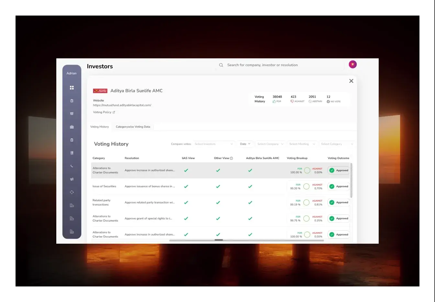The image size is (435, 302).
Task: Click IiAS View checkmark in Issue of Securities row
Action: [x=186, y=187]
